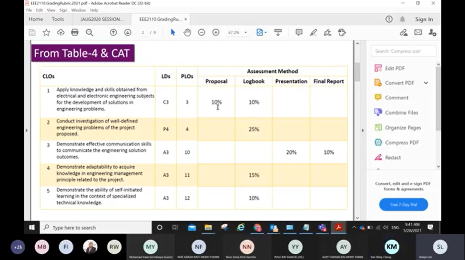Click the Search tools input field
This screenshot has height=260, width=465.
click(x=403, y=51)
